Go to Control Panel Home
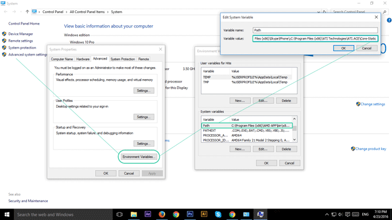The height and width of the screenshot is (220, 392). pyautogui.click(x=24, y=23)
